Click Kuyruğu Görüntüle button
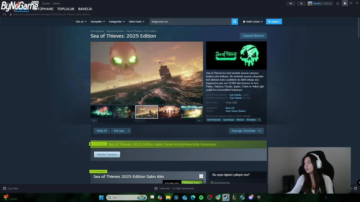 coord(246,131)
